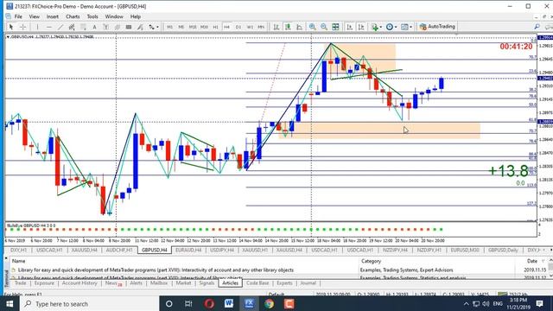The height and width of the screenshot is (311, 553).
Task: Switch chart to bar chart type
Action: [x=276, y=27]
